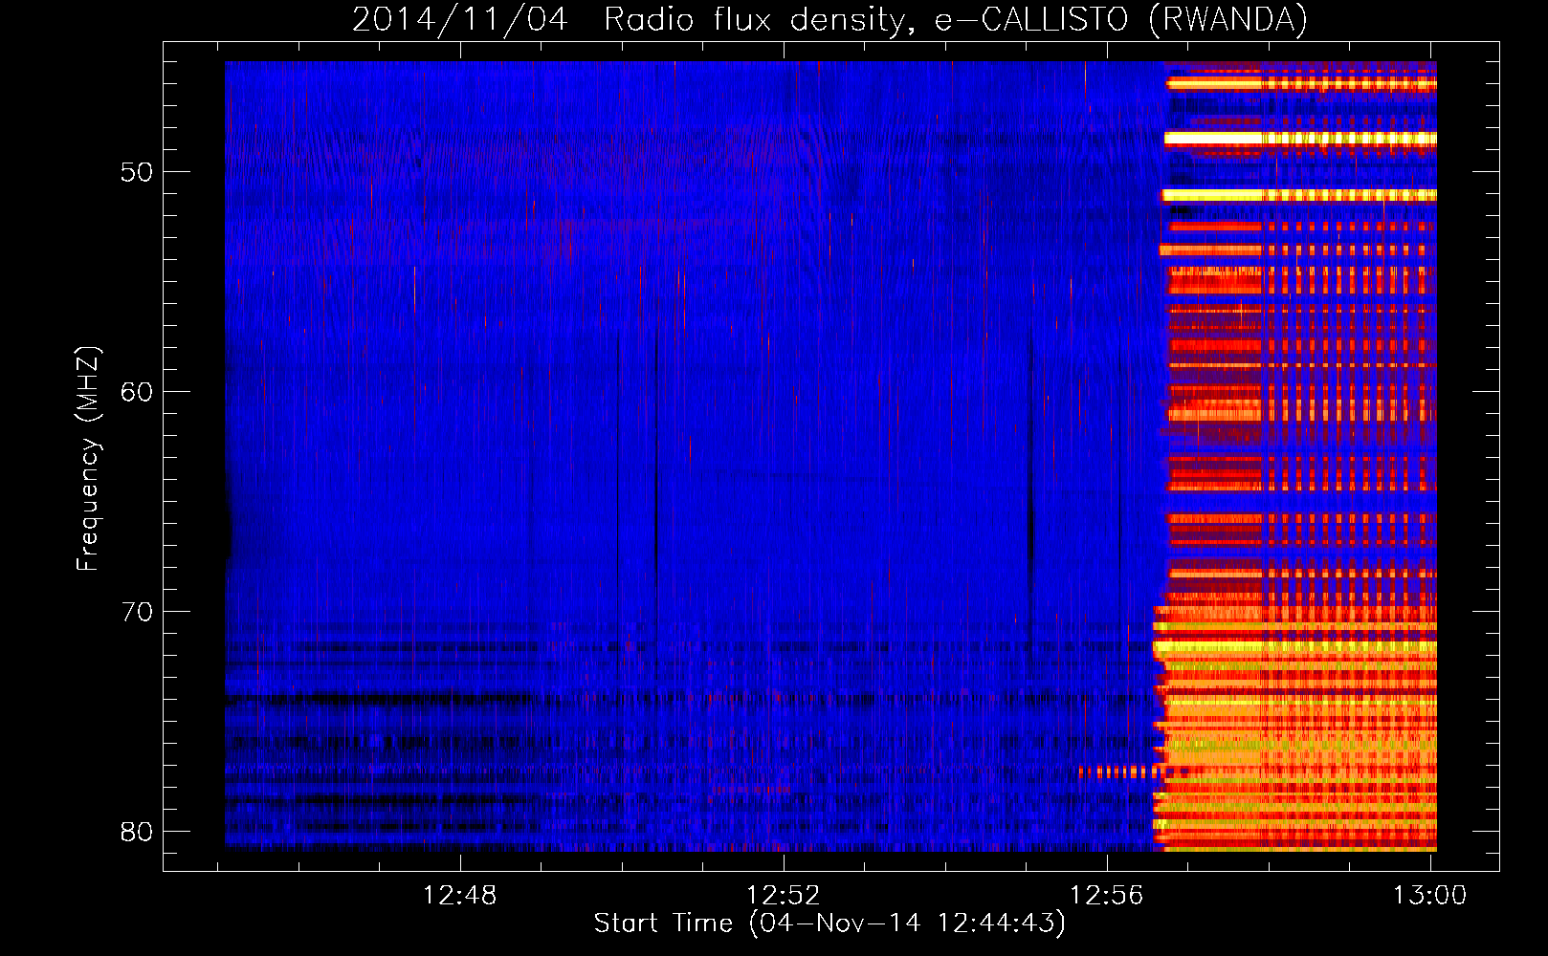
Task: Click the 13:00 time tick label
Action: [1429, 896]
